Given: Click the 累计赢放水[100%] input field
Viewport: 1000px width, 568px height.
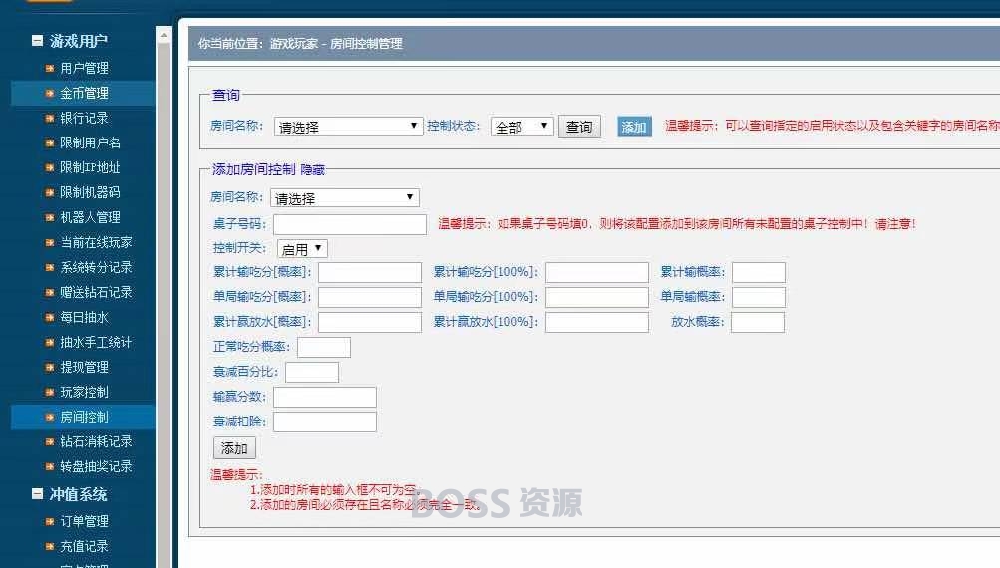Looking at the screenshot, I should [597, 322].
